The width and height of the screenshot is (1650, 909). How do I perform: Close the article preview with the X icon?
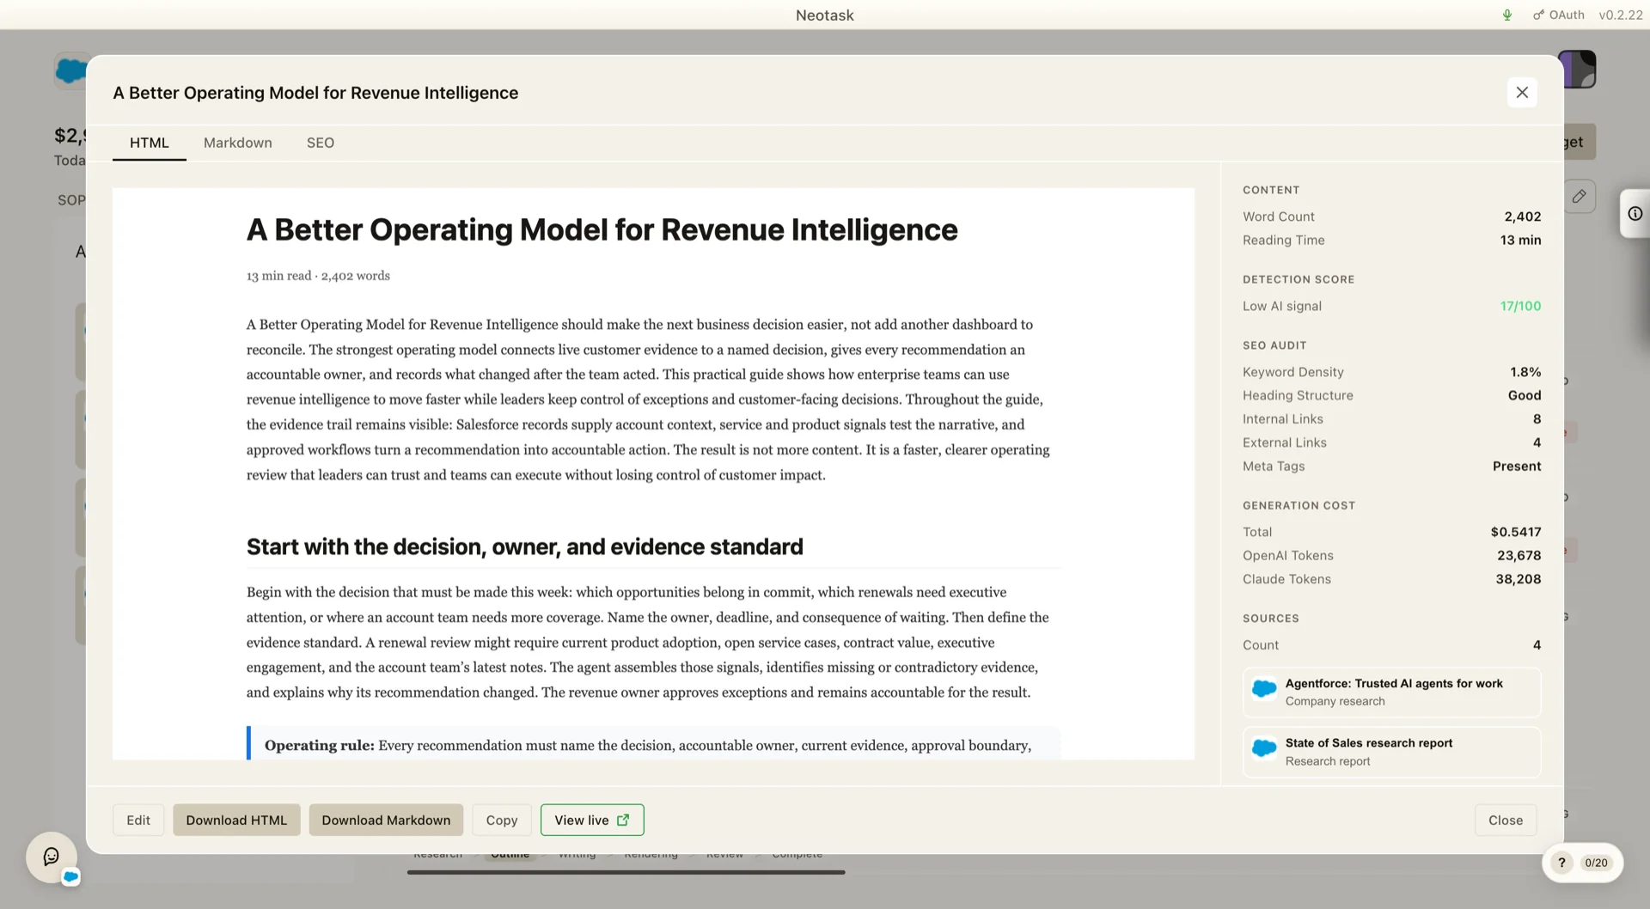point(1522,92)
